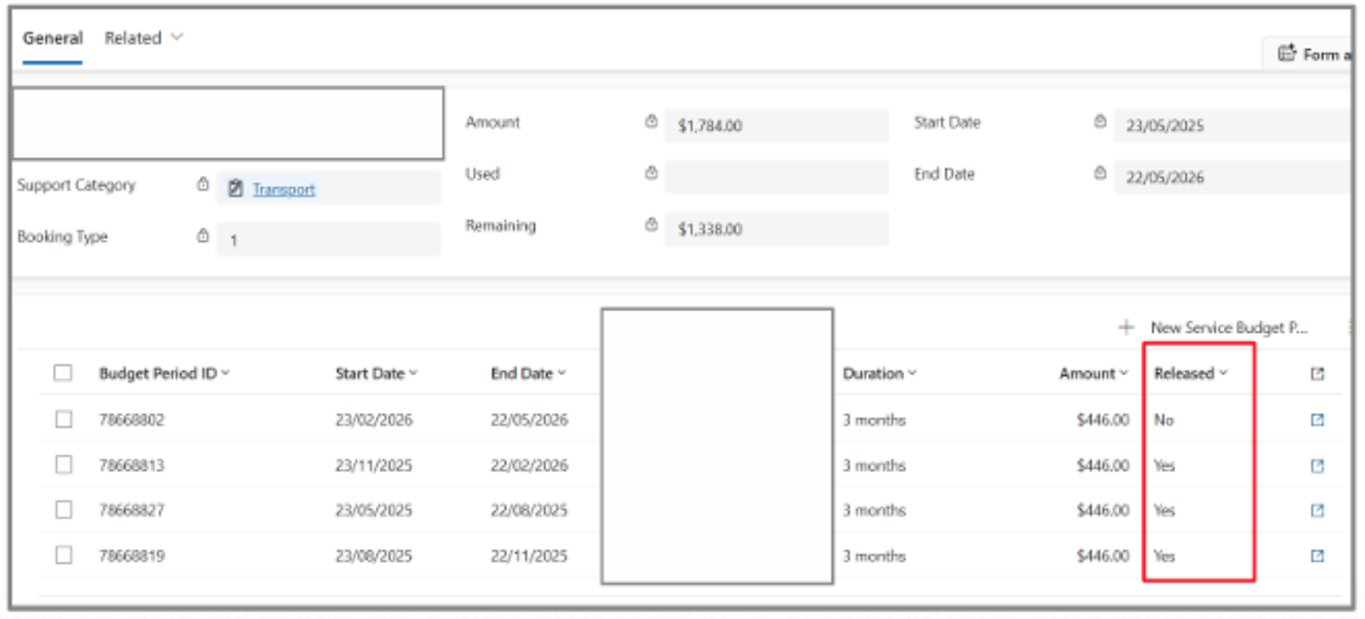Click the Transport record icon in Support Category
Image resolution: width=1365 pixels, height=619 pixels.
coord(235,189)
